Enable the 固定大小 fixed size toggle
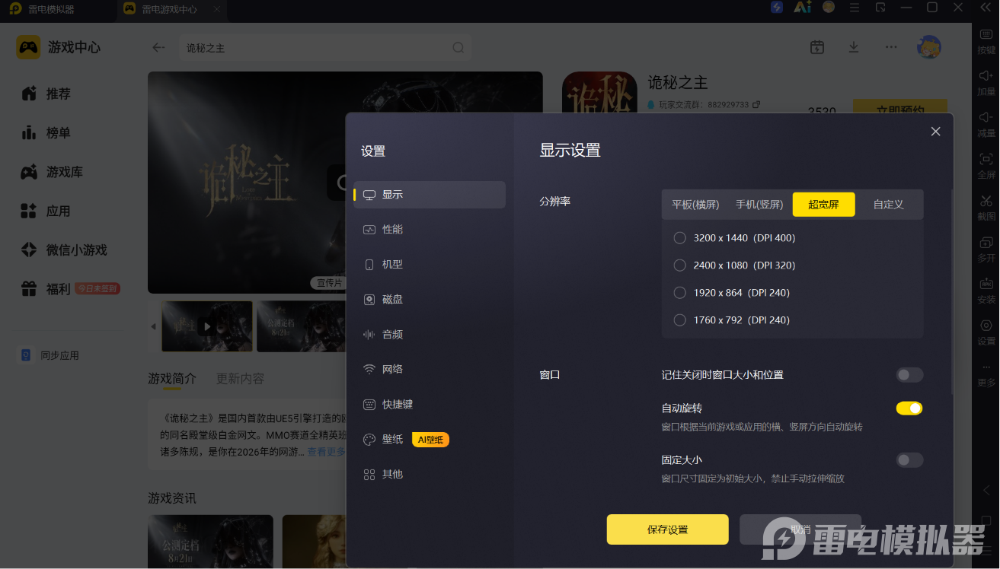The image size is (1000, 569). coord(909,460)
